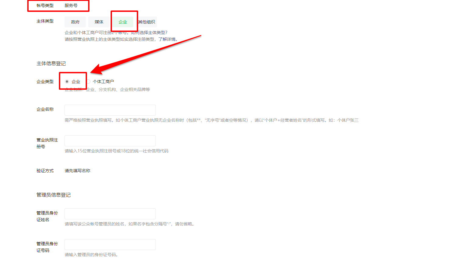Click the 帐号类型 field label
This screenshot has width=465, height=261.
pyautogui.click(x=45, y=5)
